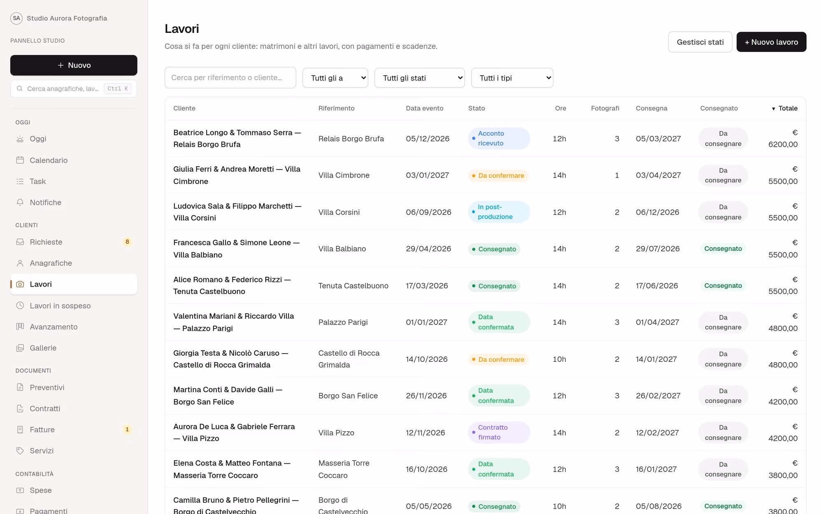Open Oggi sunrise icon in sidebar
Screen dimensions: 823x514
coord(20,139)
